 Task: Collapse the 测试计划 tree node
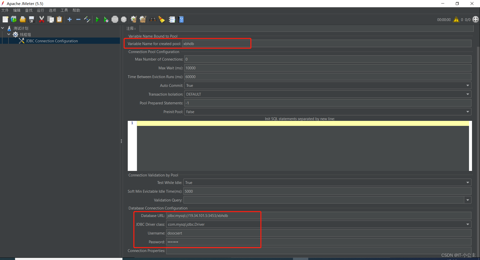click(3, 28)
